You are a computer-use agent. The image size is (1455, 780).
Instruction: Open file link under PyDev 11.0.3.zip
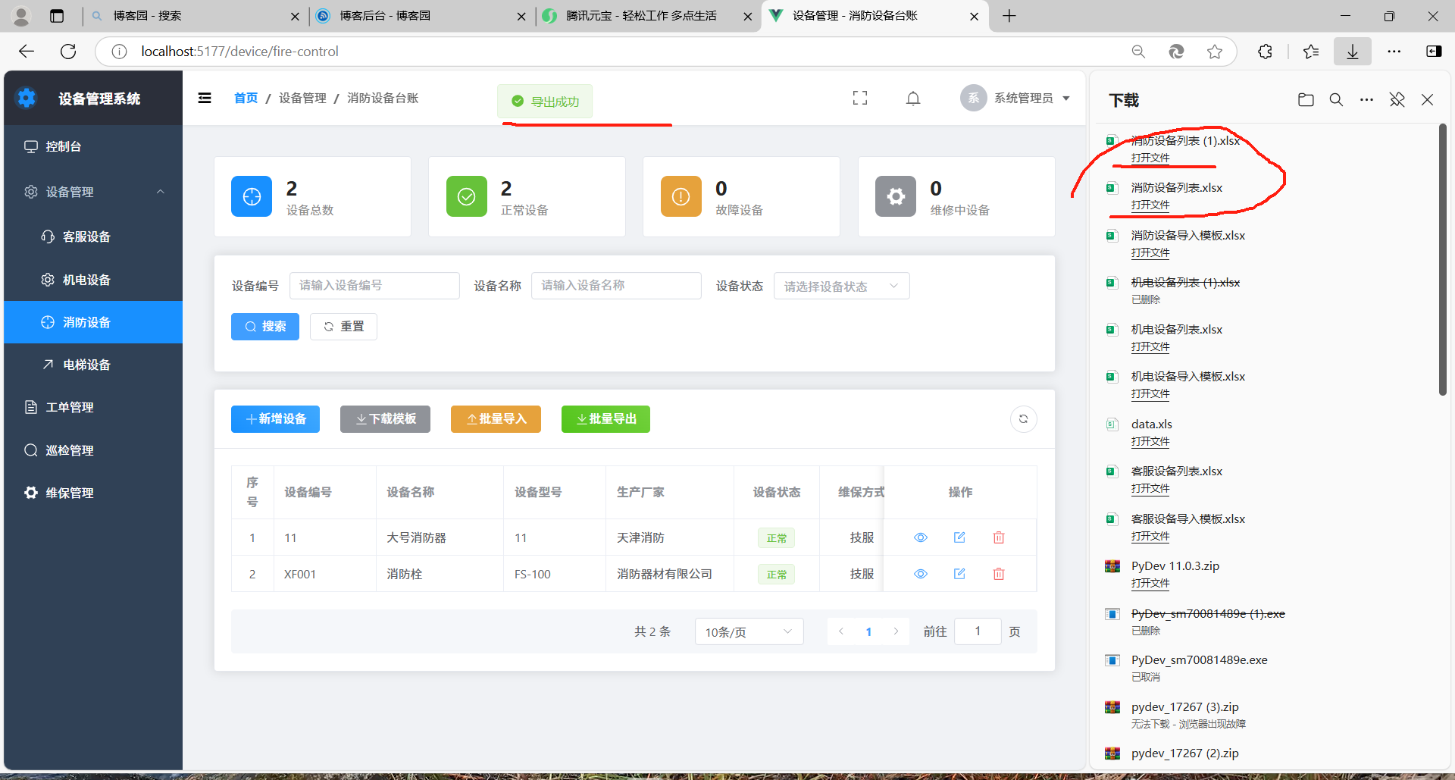point(1150,583)
